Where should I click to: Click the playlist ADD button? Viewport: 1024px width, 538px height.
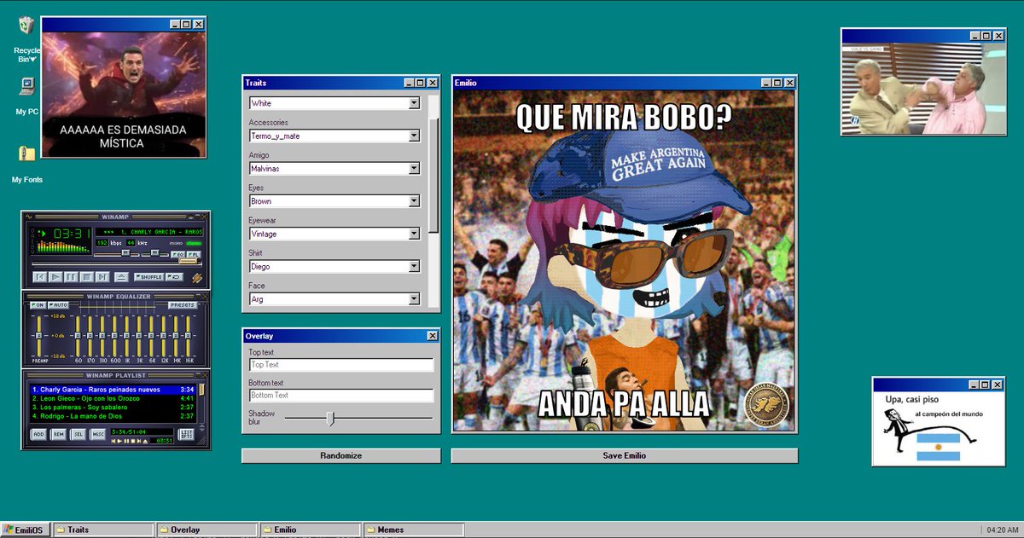pos(38,434)
